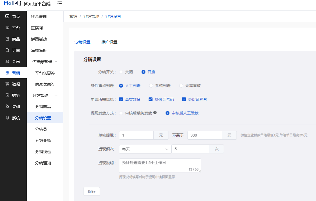Image resolution: width=316 pixels, height=201 pixels.
Task: Click the 会员 members icon
Action: point(7,61)
